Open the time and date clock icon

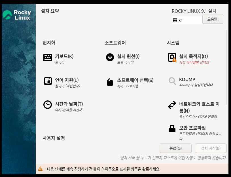(48, 105)
